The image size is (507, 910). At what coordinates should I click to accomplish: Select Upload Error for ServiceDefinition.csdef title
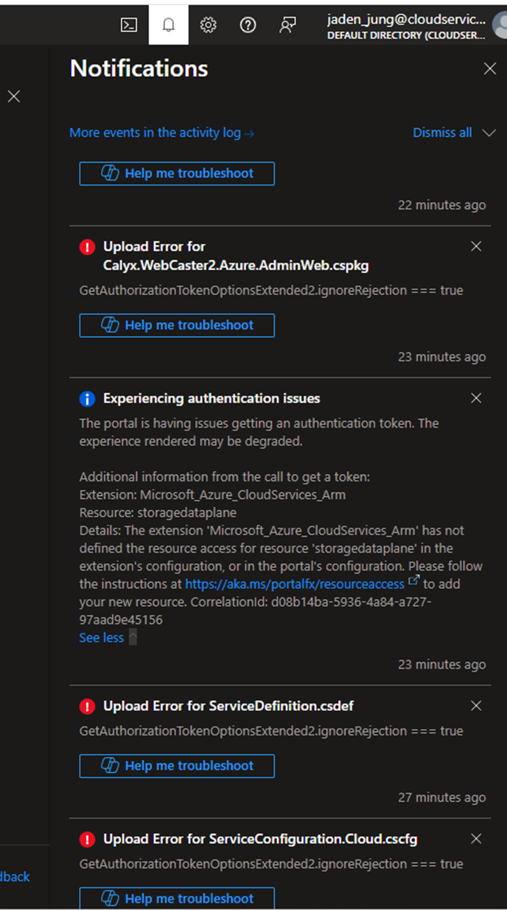click(228, 705)
